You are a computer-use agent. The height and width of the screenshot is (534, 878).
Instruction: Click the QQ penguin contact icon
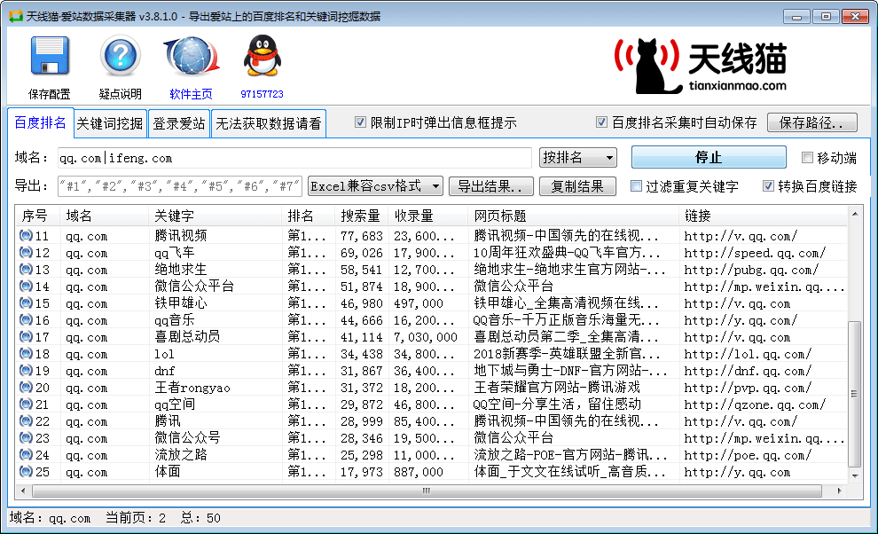pyautogui.click(x=262, y=56)
